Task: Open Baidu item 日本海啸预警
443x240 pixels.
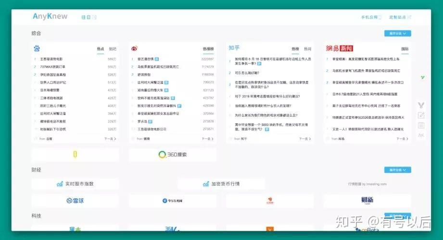Action: point(50,90)
